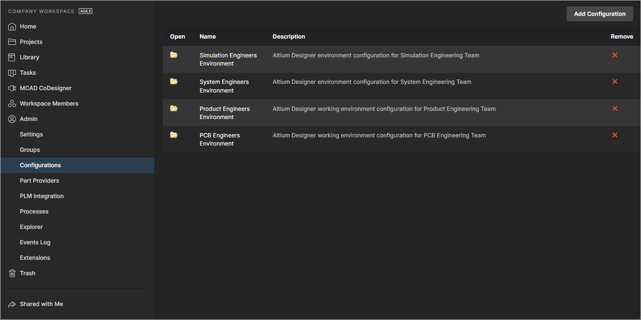Open Shared with Me
The width and height of the screenshot is (641, 320).
pyautogui.click(x=41, y=304)
